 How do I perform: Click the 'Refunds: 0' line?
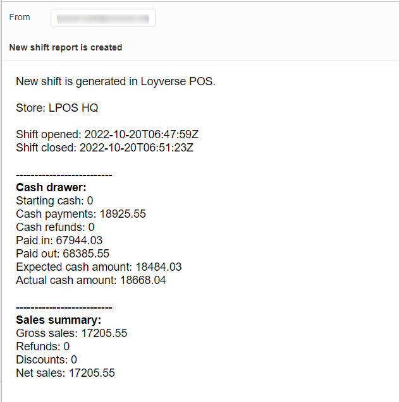tap(42, 346)
